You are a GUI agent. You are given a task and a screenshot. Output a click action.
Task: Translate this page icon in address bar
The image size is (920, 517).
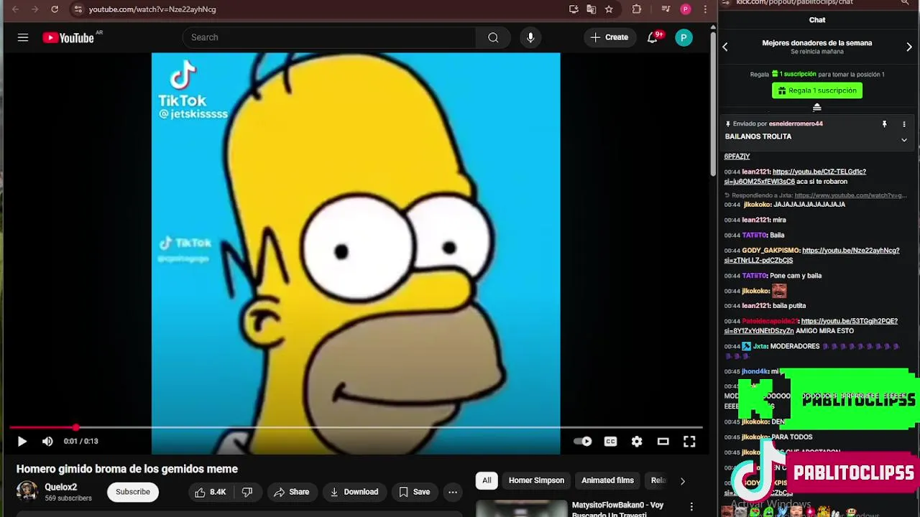[591, 9]
